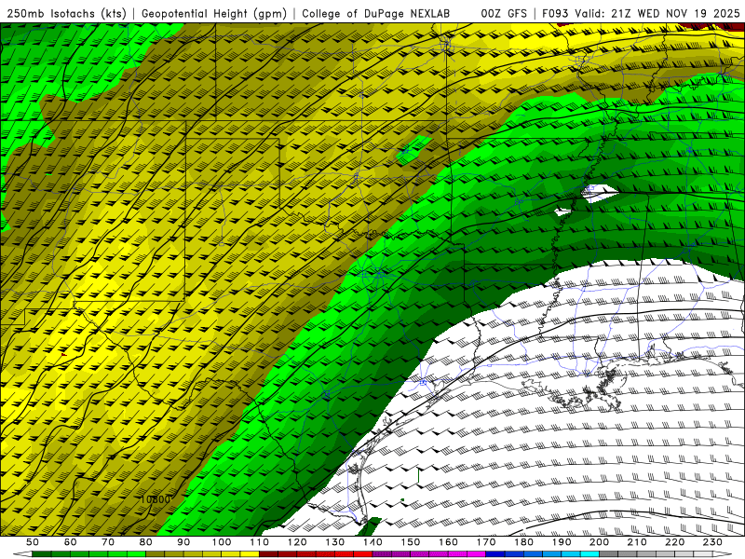Select the bright magenta swatch left of 170

(476, 554)
